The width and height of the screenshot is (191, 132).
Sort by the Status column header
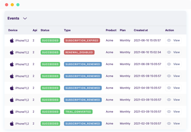pyautogui.click(x=45, y=30)
